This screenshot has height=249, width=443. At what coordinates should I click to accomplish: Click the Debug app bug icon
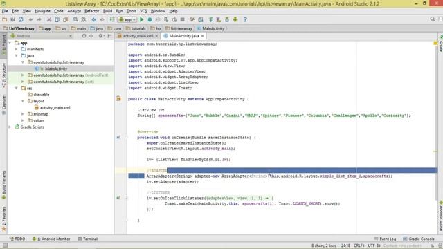150,19
